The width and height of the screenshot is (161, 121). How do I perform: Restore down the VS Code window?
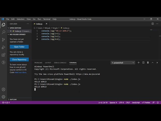(x=151, y=19)
